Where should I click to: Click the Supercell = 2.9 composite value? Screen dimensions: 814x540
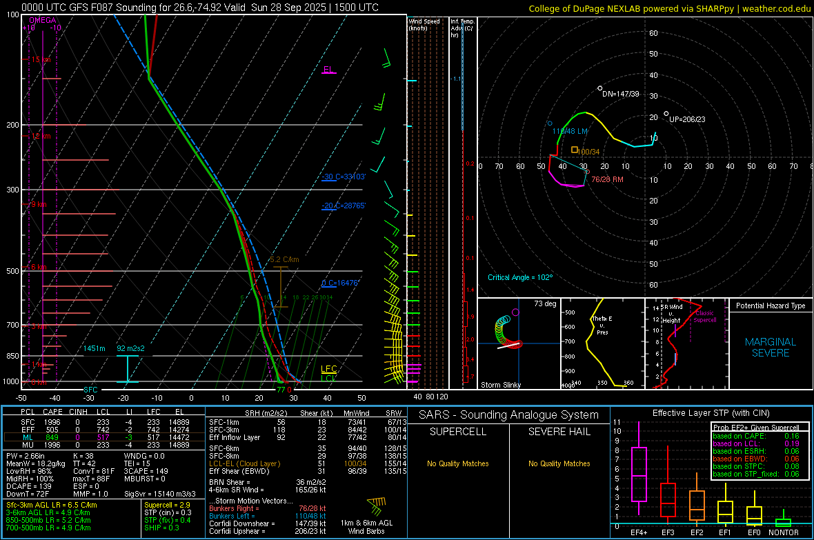167,505
